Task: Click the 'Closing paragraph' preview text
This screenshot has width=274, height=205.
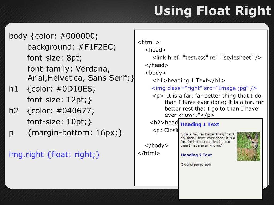Action: (x=196, y=165)
